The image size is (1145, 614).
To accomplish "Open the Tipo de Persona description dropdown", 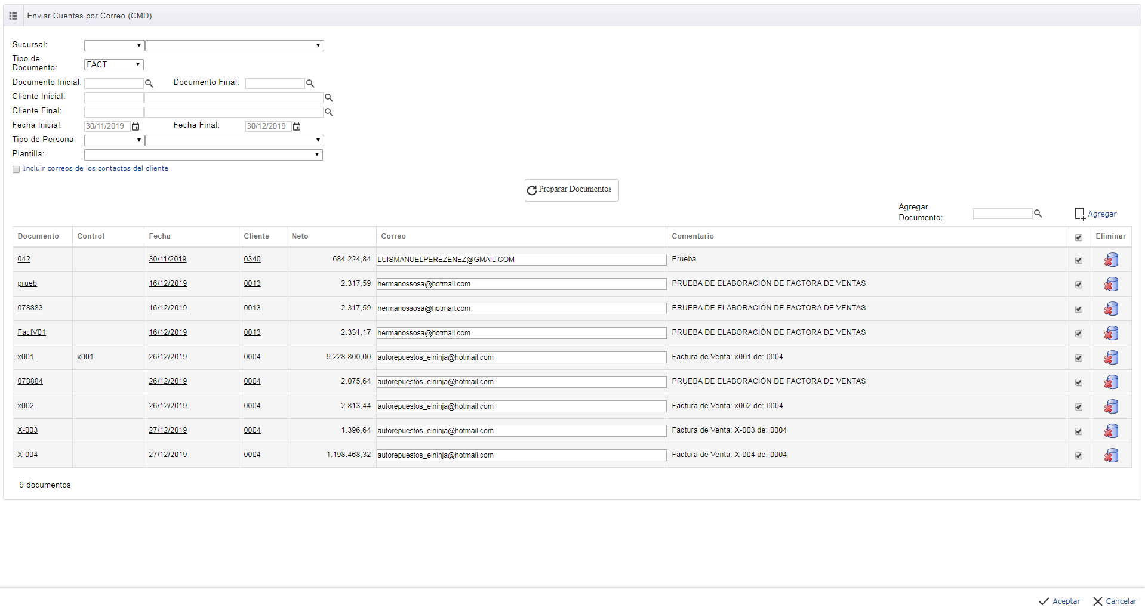I will coord(235,140).
